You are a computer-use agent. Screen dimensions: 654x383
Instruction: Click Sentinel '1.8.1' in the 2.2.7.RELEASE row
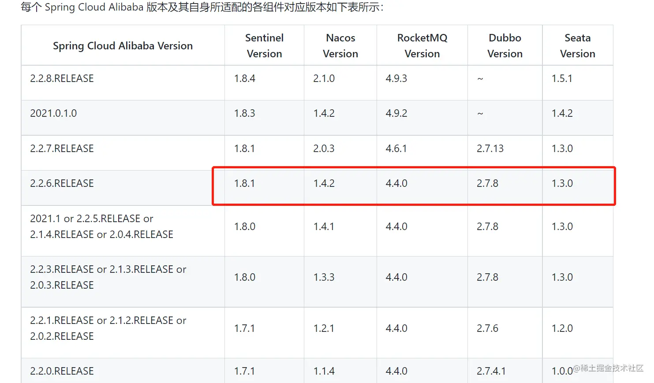(244, 149)
